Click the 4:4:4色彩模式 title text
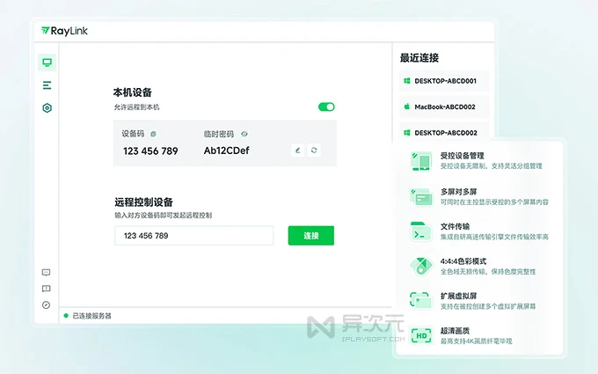 (x=463, y=261)
